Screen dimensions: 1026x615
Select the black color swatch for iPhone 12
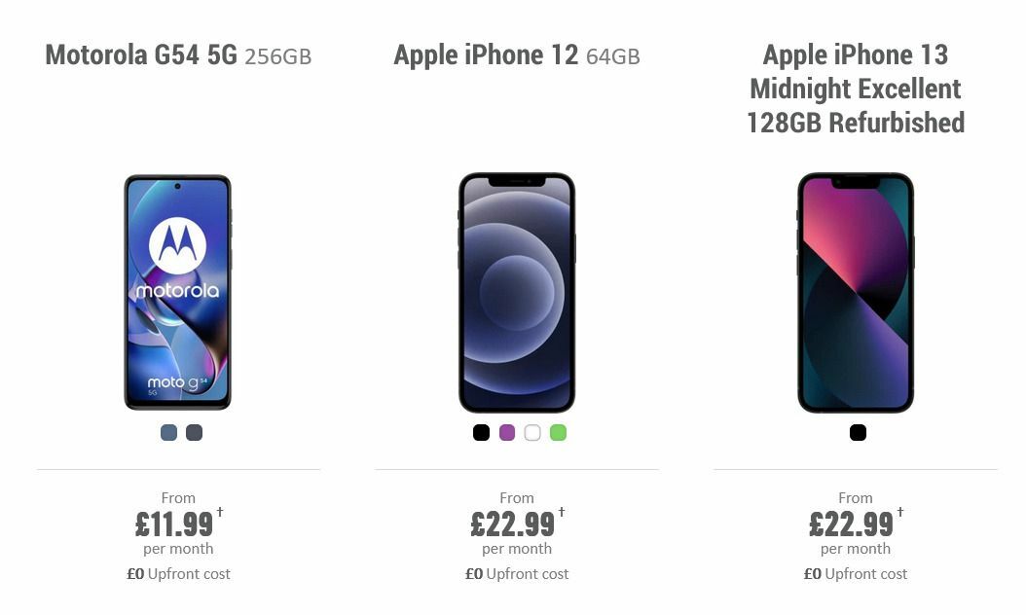(x=481, y=432)
